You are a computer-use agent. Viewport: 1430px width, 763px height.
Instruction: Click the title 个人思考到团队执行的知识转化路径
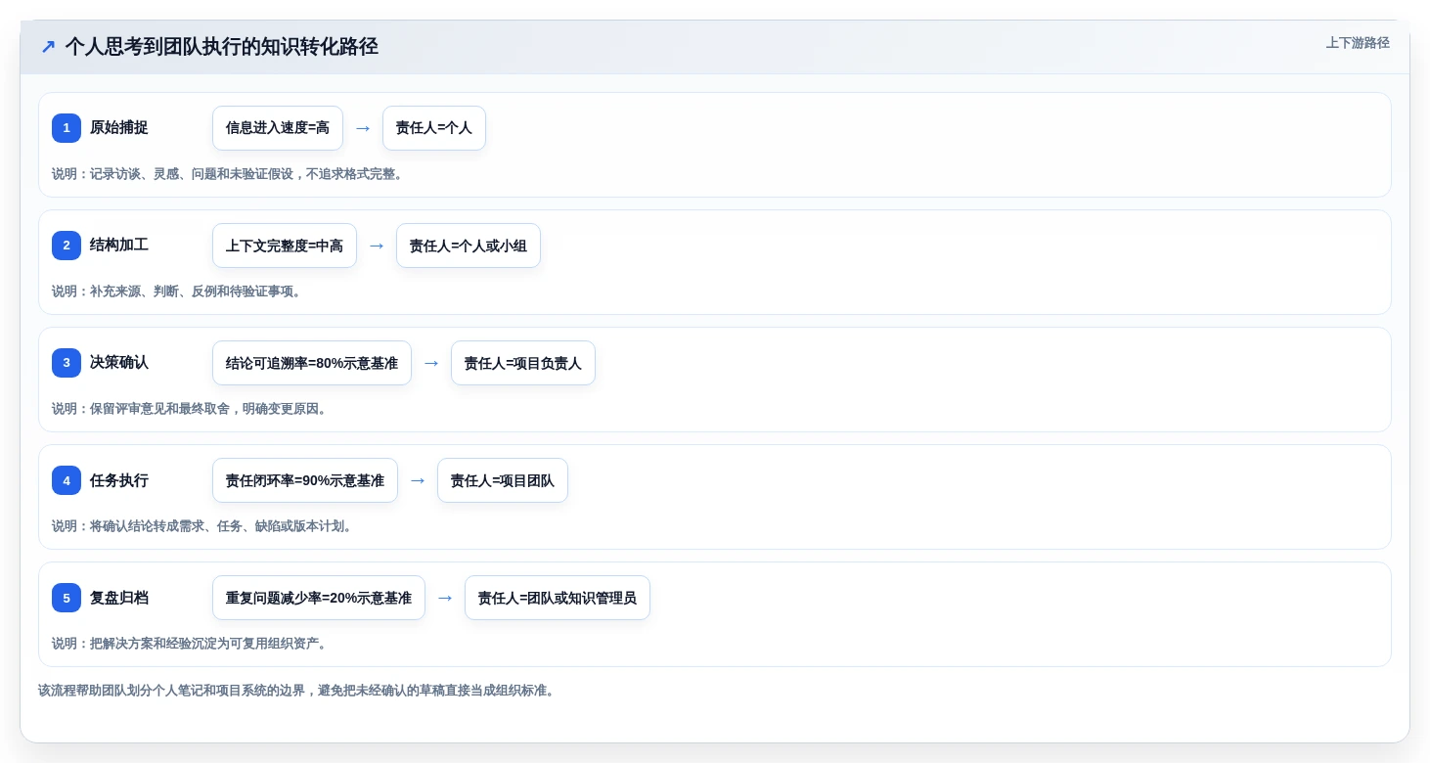(222, 47)
